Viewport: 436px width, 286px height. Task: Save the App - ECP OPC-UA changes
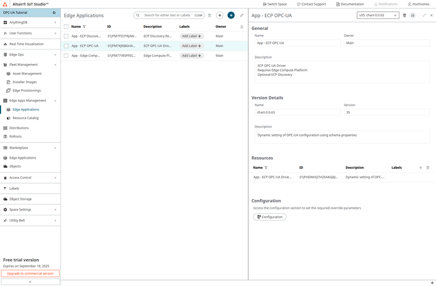tap(413, 15)
